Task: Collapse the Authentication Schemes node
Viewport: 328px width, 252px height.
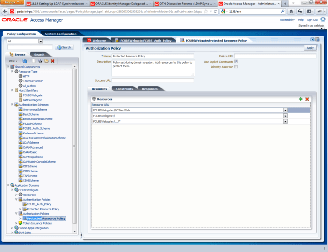Action: coord(12,104)
